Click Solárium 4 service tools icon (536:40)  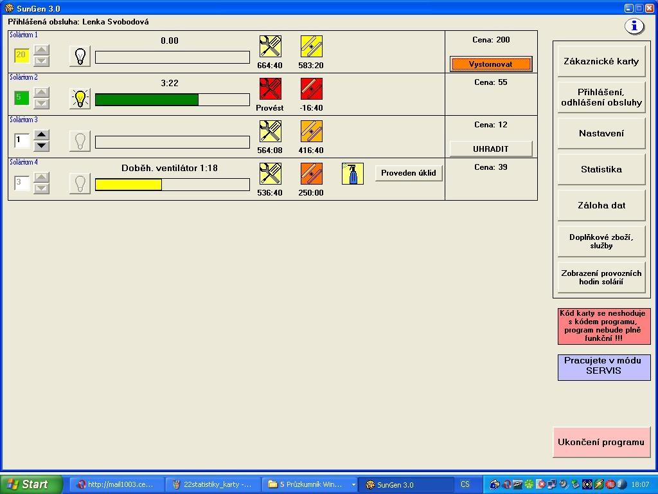coord(270,174)
